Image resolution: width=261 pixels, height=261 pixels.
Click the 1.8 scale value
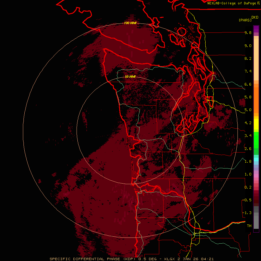click(248, 162)
